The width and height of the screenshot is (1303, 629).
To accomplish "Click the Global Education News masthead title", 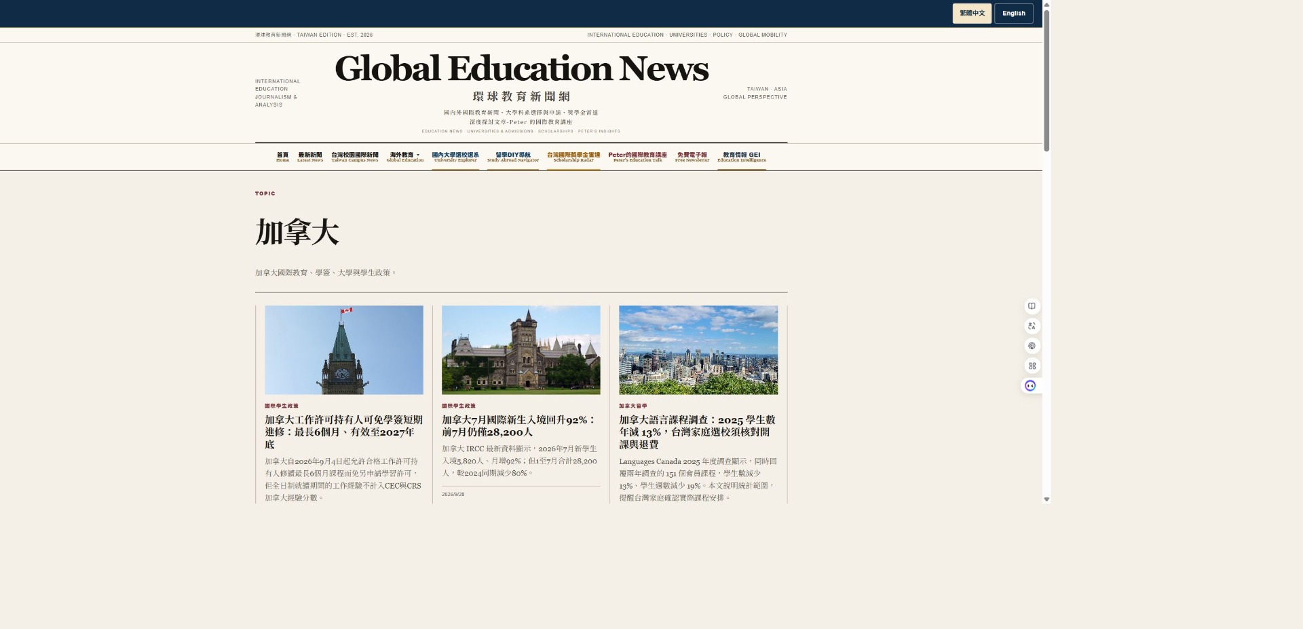I will [521, 69].
